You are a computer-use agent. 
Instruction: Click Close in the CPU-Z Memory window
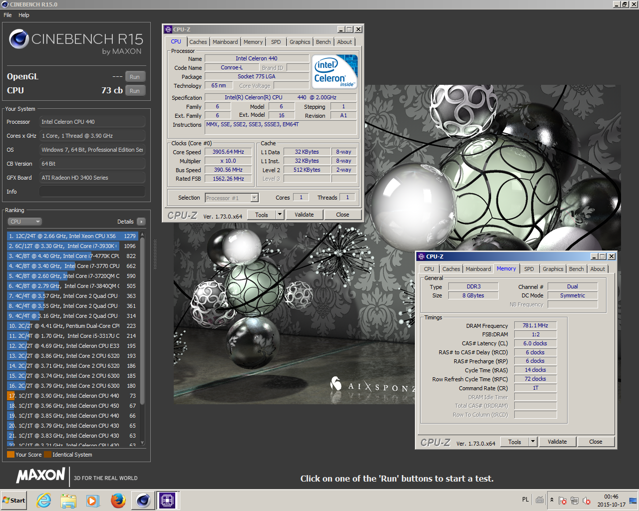(596, 442)
